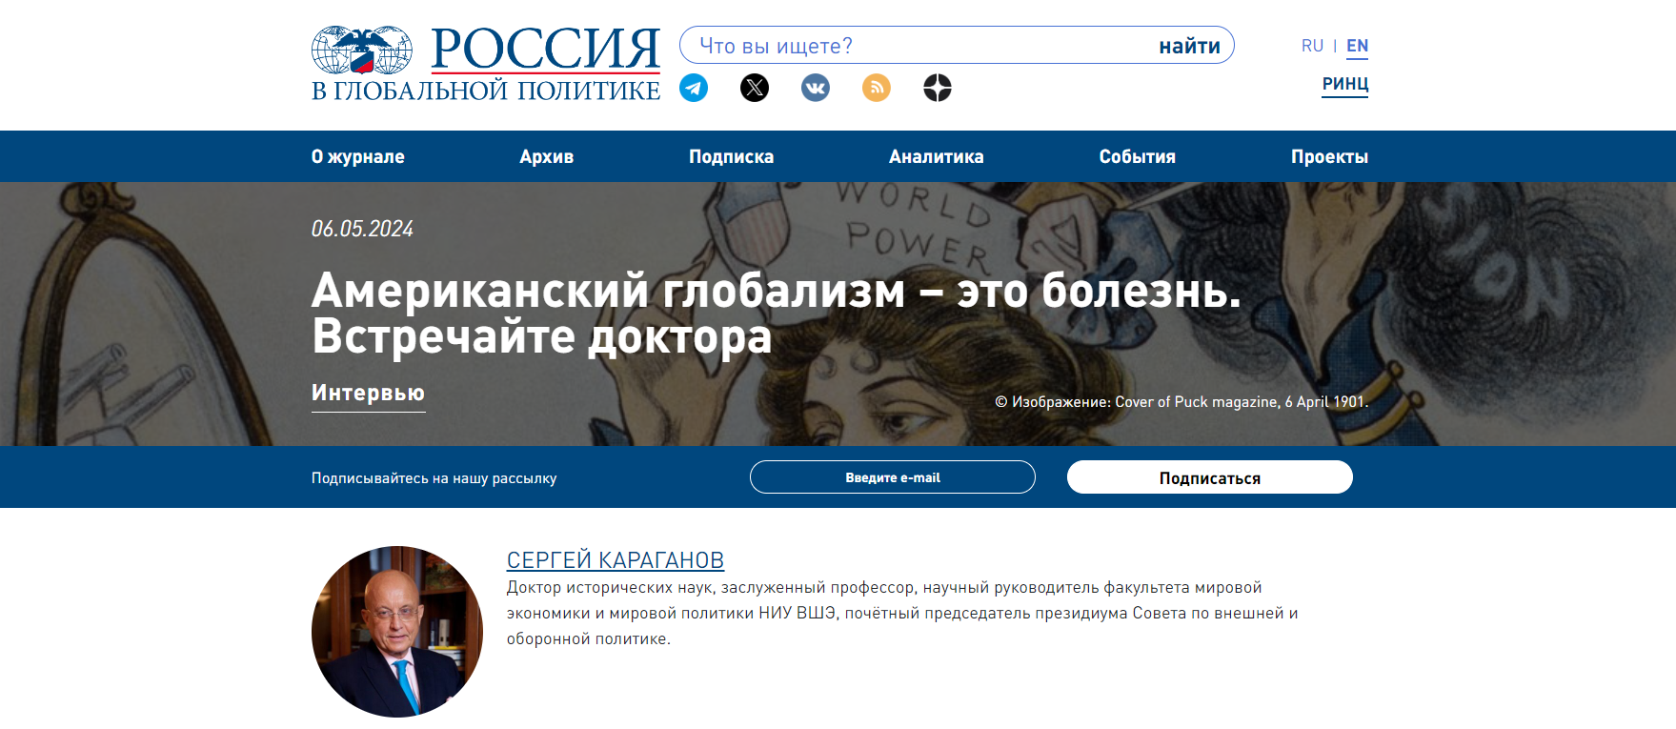The width and height of the screenshot is (1676, 729).
Task: Go to the 'Архив' menu section
Action: coord(547,156)
